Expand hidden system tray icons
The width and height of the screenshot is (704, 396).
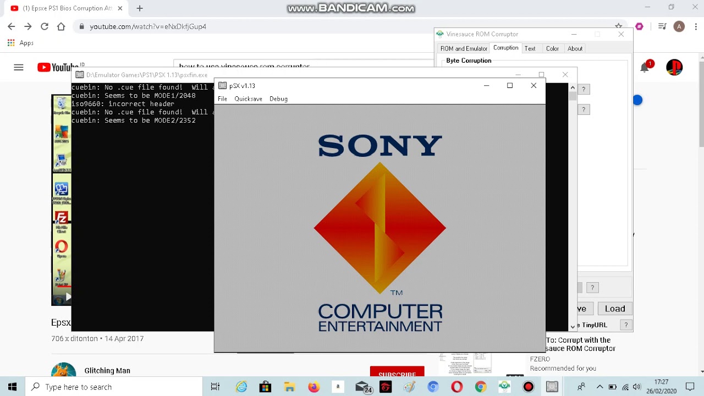click(599, 387)
